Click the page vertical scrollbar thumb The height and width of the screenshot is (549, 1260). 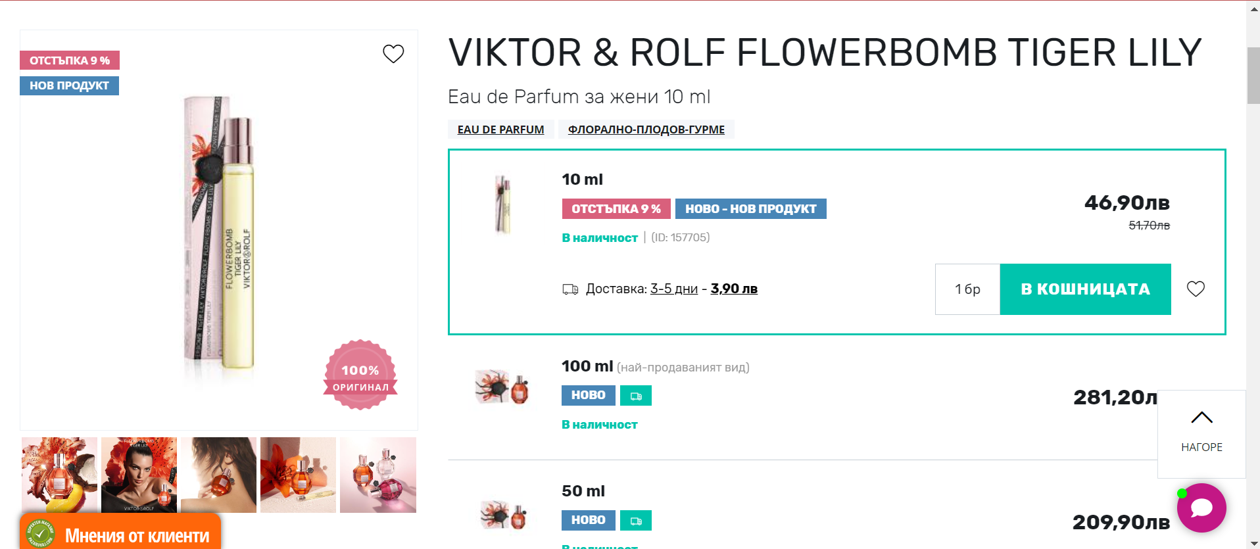pos(1253,76)
